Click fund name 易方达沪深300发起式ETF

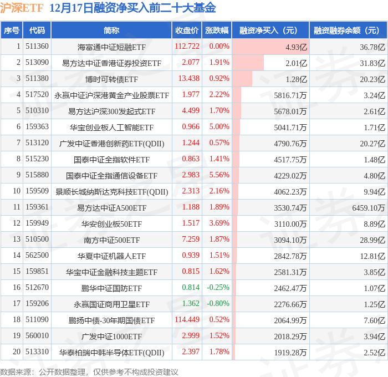[111, 111]
